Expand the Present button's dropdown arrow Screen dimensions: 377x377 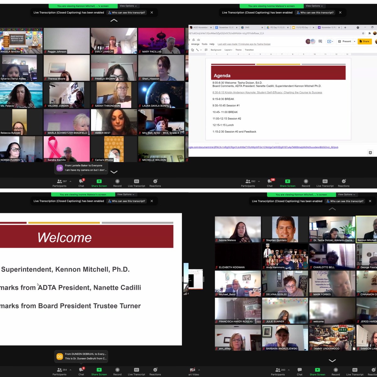354,41
